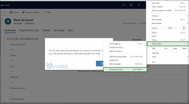Click the Account Name input field
The width and height of the screenshot is (189, 104).
(x=32, y=50)
